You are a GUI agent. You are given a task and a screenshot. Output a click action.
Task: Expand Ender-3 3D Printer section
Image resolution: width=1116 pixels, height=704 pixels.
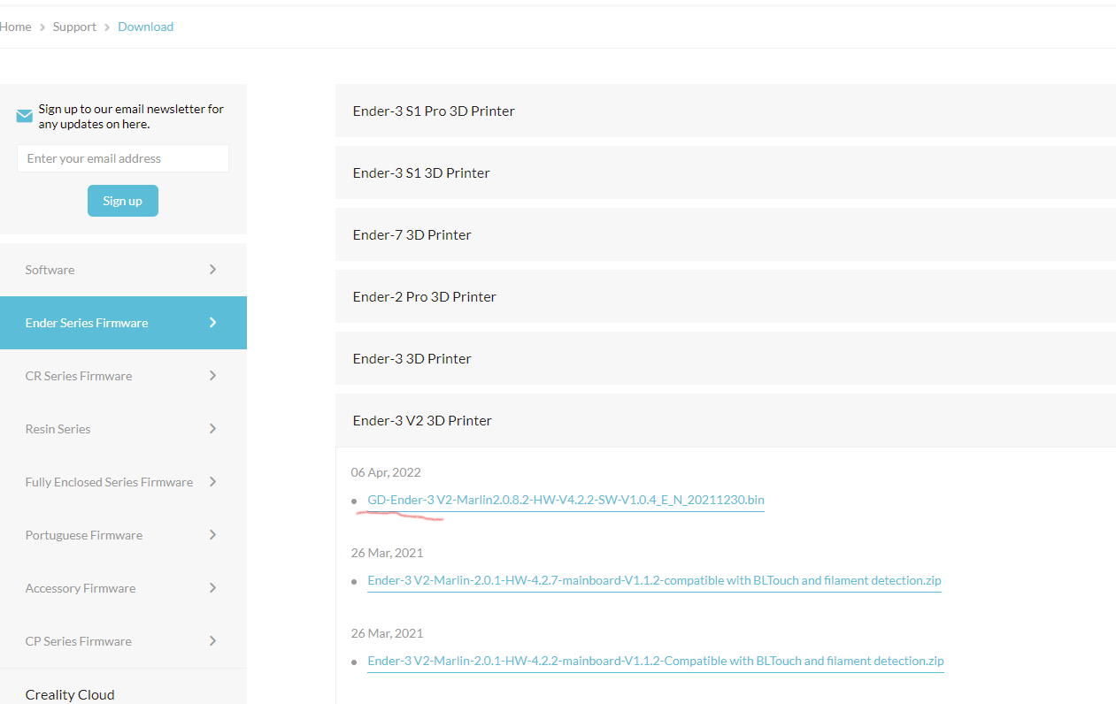[725, 358]
